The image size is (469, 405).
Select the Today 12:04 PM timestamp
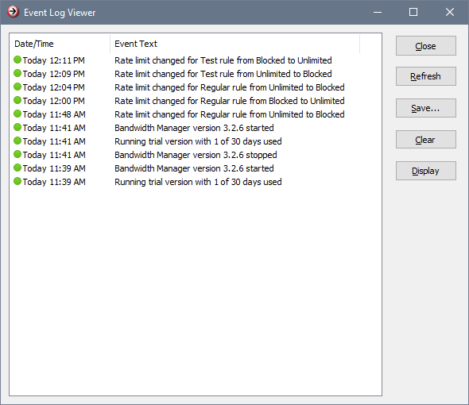53,87
